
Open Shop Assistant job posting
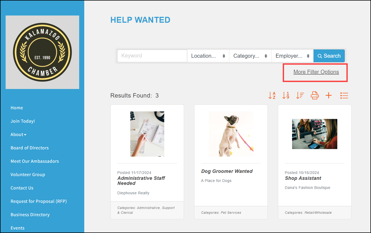[x=303, y=178]
